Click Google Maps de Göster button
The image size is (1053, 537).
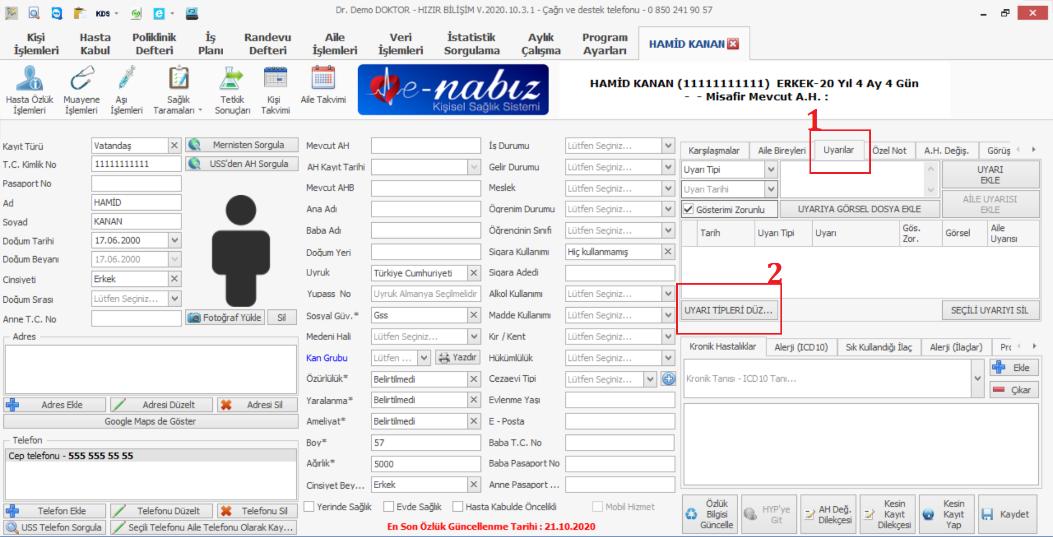point(150,421)
